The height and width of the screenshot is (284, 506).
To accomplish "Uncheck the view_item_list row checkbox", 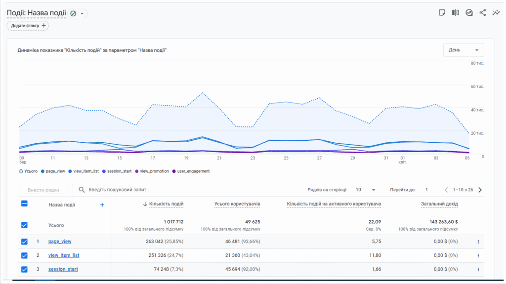I will (24, 256).
